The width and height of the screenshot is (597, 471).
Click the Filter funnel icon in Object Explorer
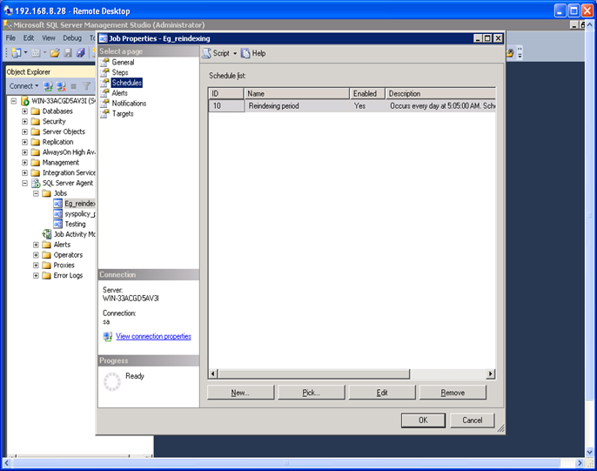coord(86,86)
